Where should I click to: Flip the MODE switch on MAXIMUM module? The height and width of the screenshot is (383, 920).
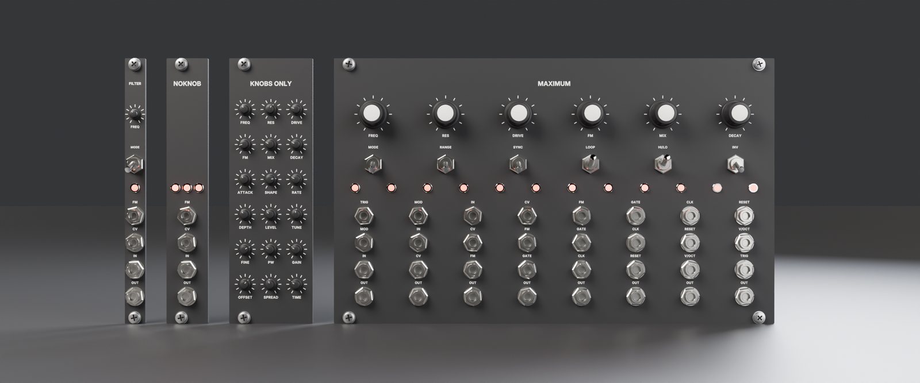[372, 165]
